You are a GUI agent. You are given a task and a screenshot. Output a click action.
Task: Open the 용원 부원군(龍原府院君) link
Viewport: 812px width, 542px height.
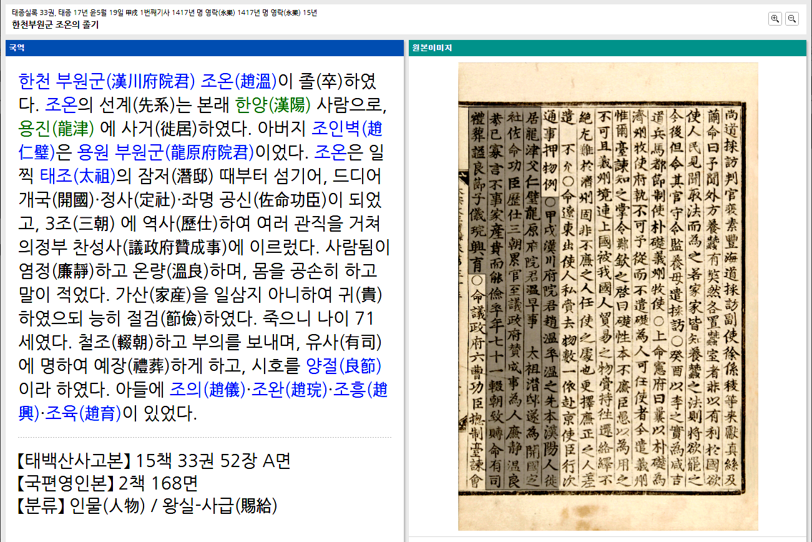[165, 152]
